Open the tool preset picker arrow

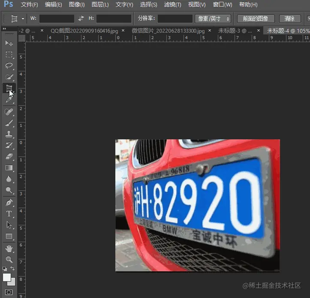(x=23, y=18)
